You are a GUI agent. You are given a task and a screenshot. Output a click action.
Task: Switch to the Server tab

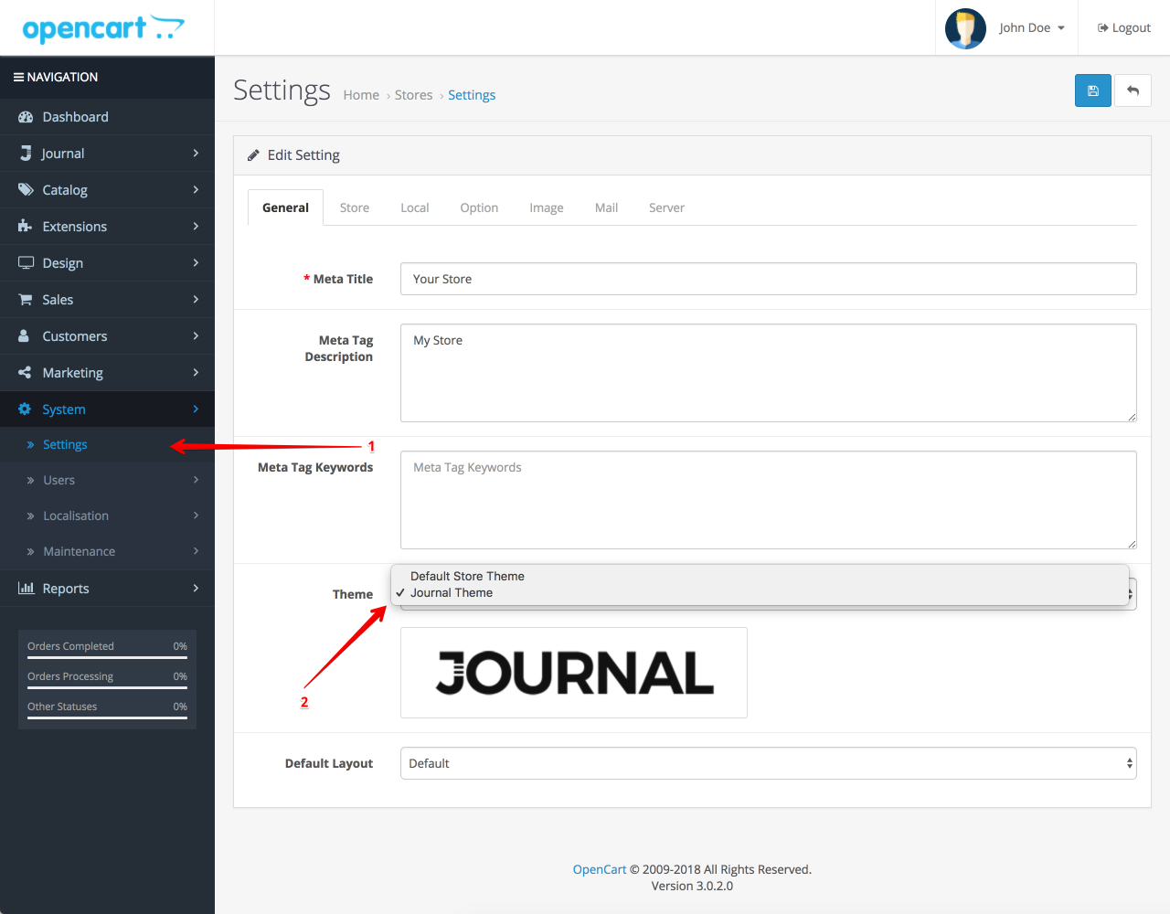666,207
